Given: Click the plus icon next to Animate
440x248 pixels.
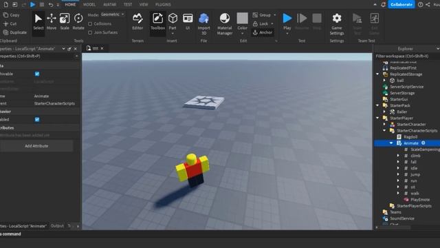Looking at the screenshot, I should coord(423,143).
